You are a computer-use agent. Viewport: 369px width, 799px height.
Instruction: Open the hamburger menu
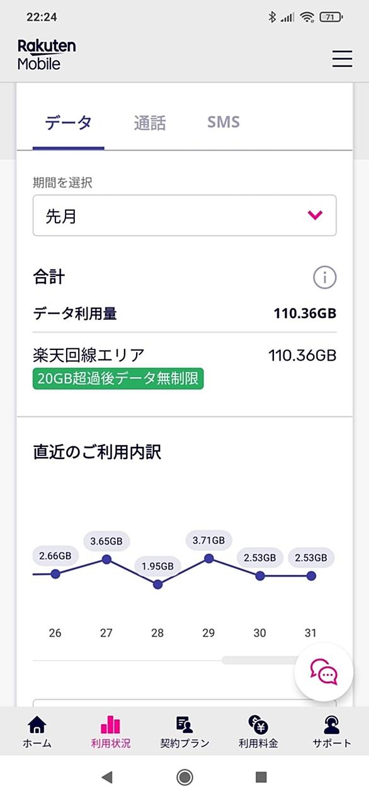tap(342, 59)
